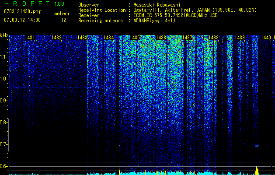Viewport: 275px width, 175px height.
Task: Click the 1431 time marker
Action: coord(30,38)
